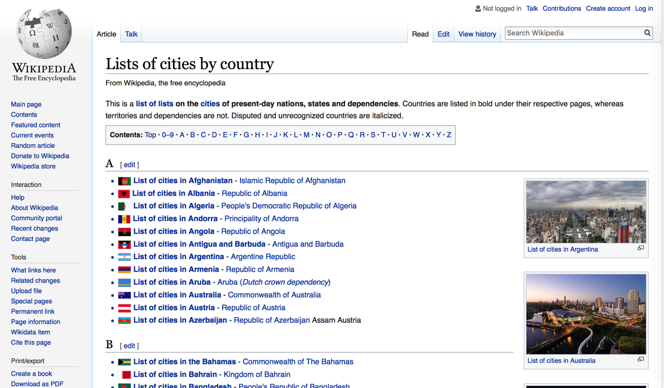
Task: Open Principality of Andorra link
Action: (x=261, y=218)
